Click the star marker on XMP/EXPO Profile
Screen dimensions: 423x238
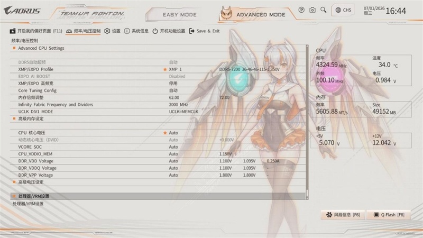[165, 69]
